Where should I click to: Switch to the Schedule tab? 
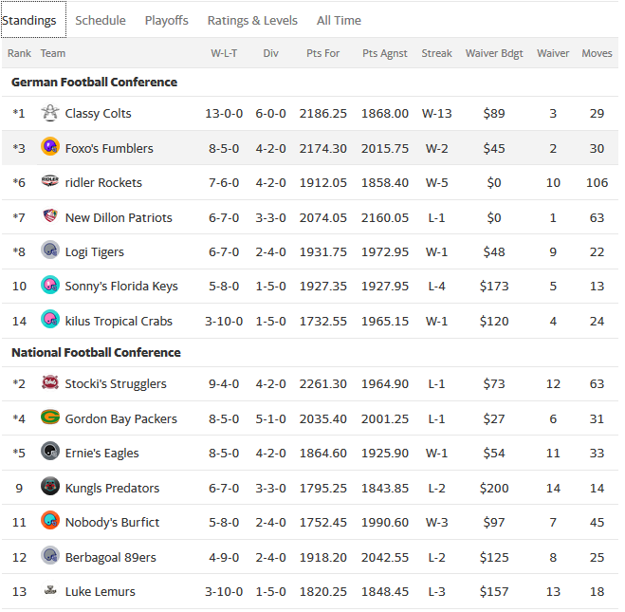tap(100, 20)
